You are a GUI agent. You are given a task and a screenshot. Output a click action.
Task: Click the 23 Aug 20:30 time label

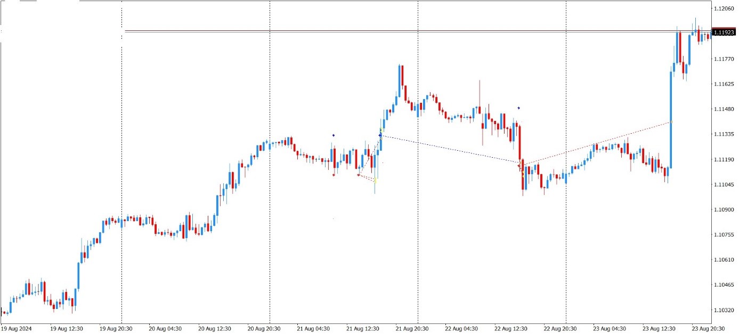coord(709,329)
